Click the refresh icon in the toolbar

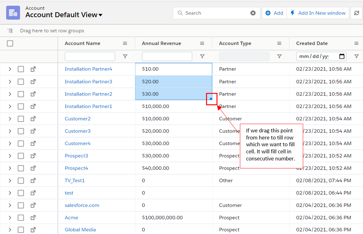click(x=357, y=13)
